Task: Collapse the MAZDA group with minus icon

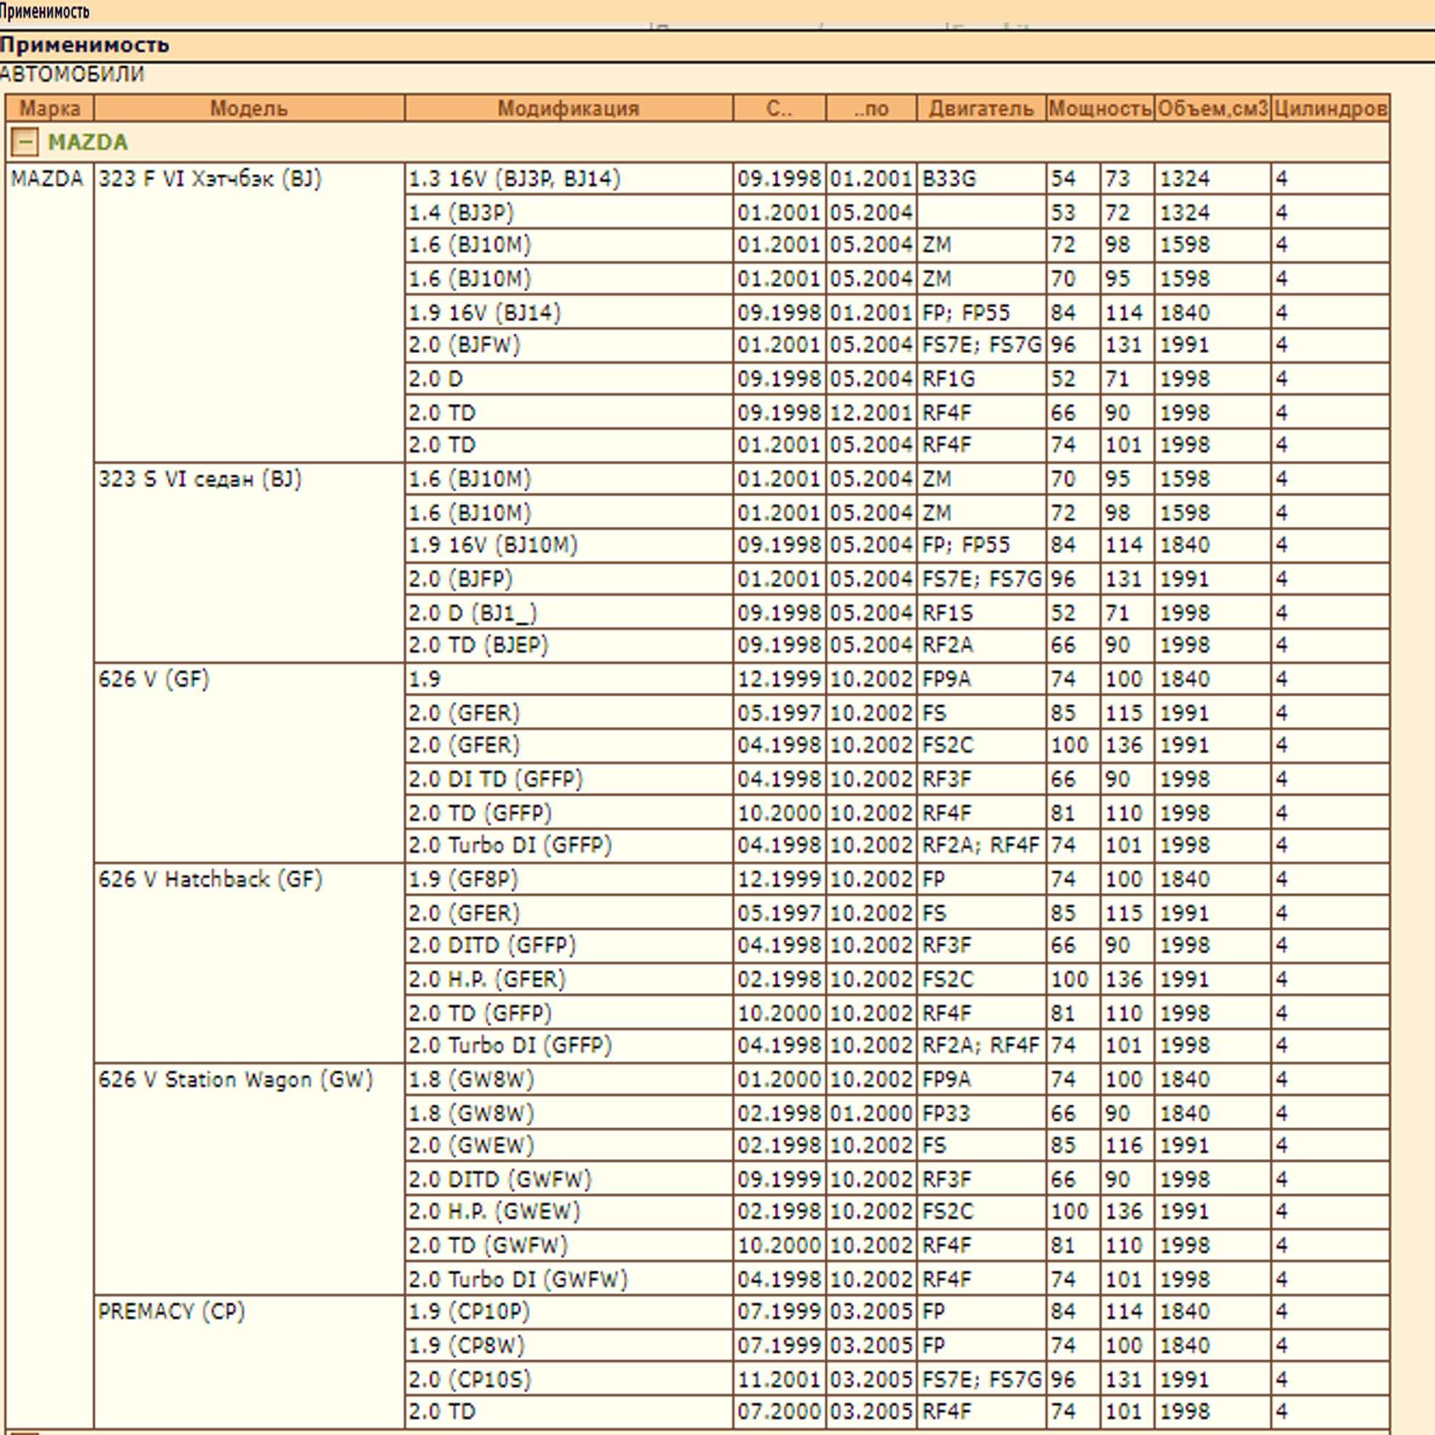Action: (25, 142)
